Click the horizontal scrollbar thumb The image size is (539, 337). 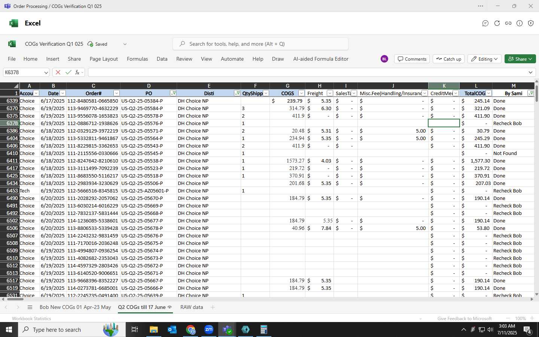click(15, 299)
